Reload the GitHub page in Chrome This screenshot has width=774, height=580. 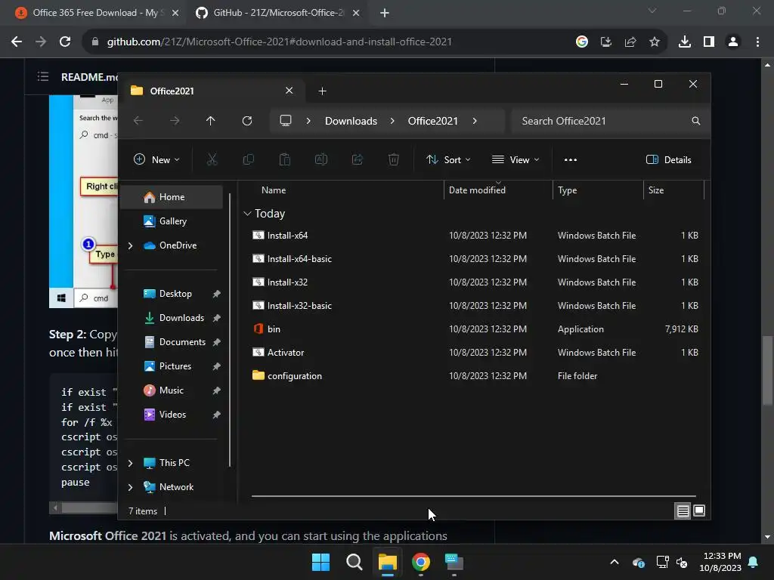[65, 42]
